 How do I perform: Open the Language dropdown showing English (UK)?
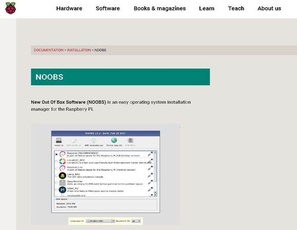(100, 221)
